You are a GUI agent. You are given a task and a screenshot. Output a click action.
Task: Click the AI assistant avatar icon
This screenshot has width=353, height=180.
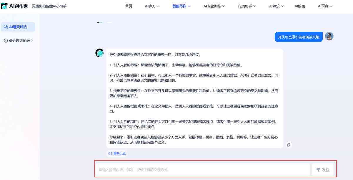[x=100, y=53]
